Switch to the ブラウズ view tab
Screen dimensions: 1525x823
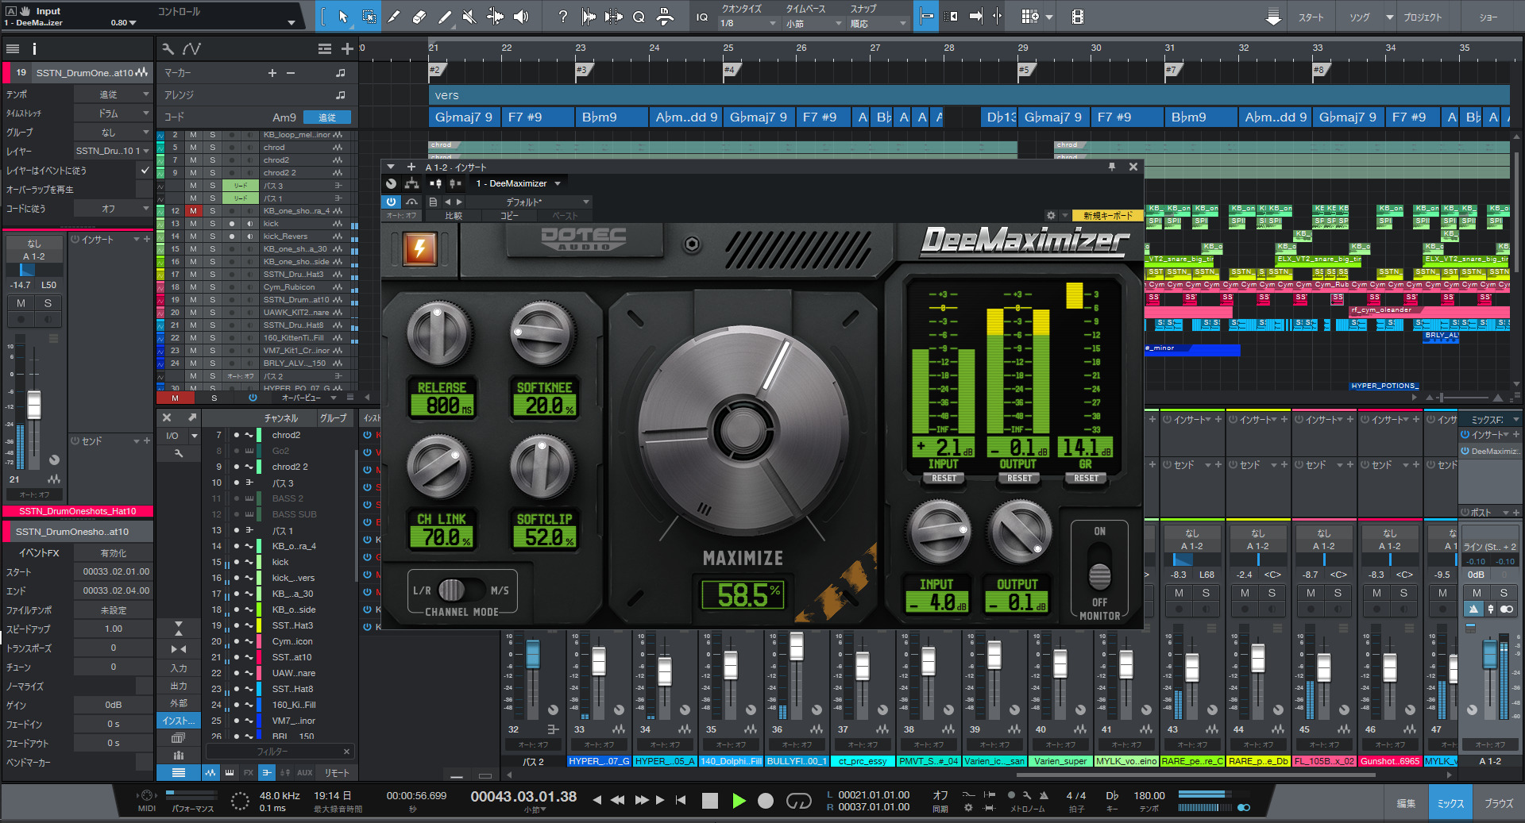pyautogui.click(x=1499, y=803)
